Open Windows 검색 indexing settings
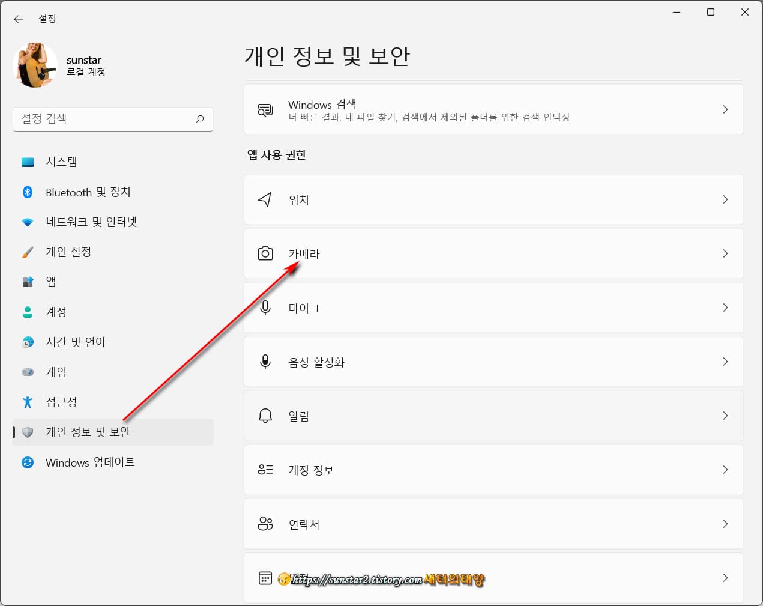 [x=493, y=109]
